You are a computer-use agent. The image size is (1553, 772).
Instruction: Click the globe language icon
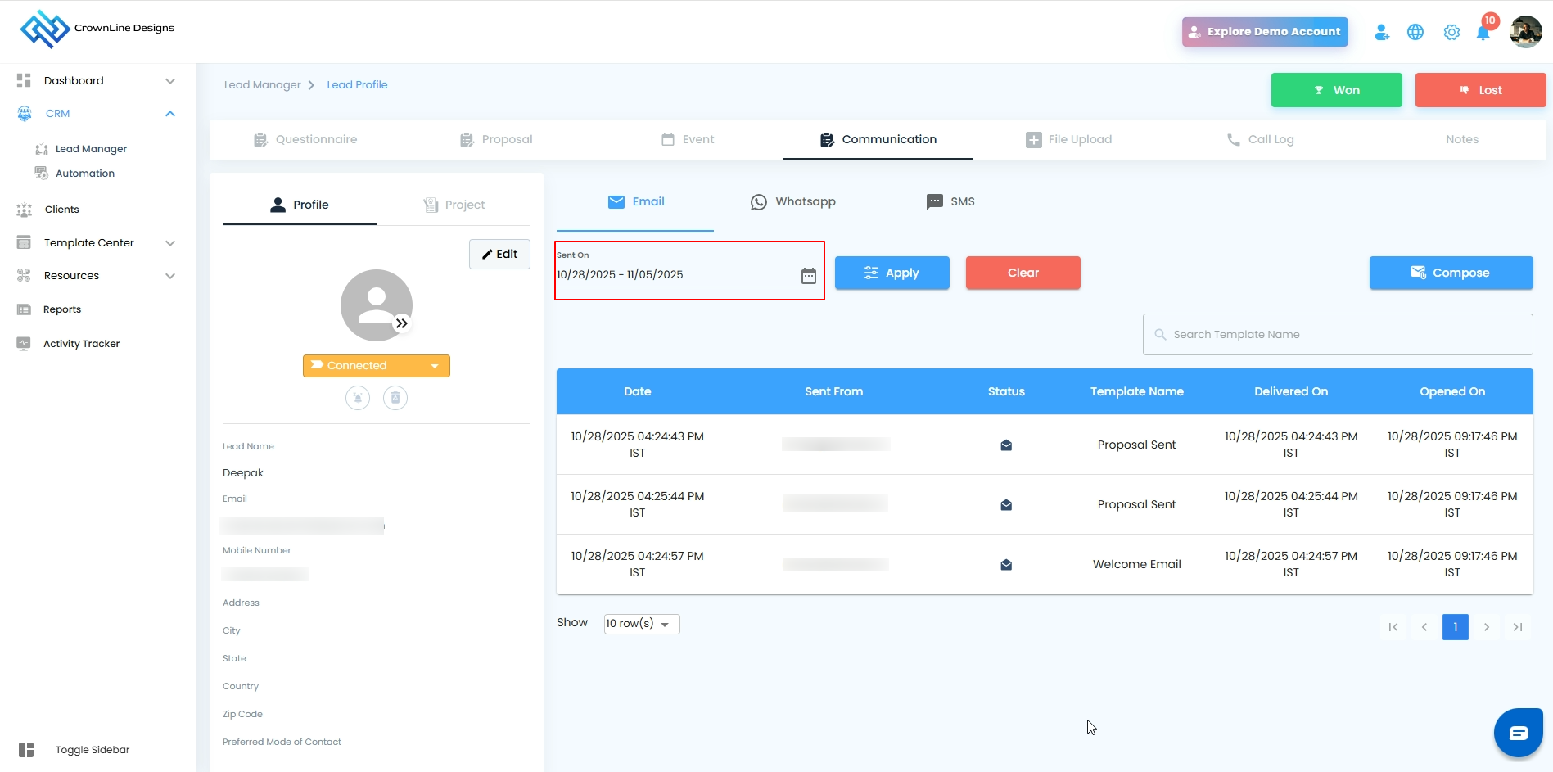pyautogui.click(x=1415, y=32)
